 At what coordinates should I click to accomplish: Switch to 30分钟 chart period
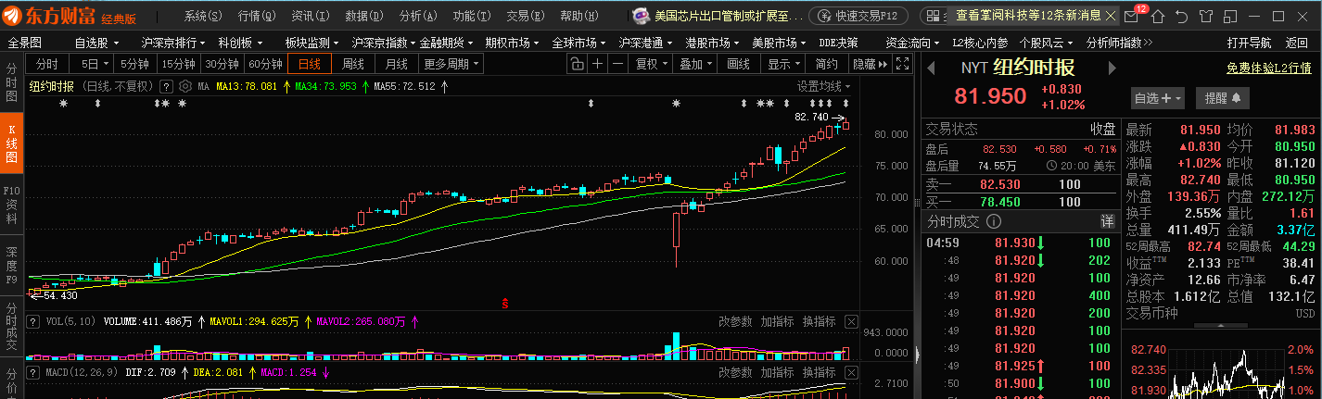pos(222,64)
